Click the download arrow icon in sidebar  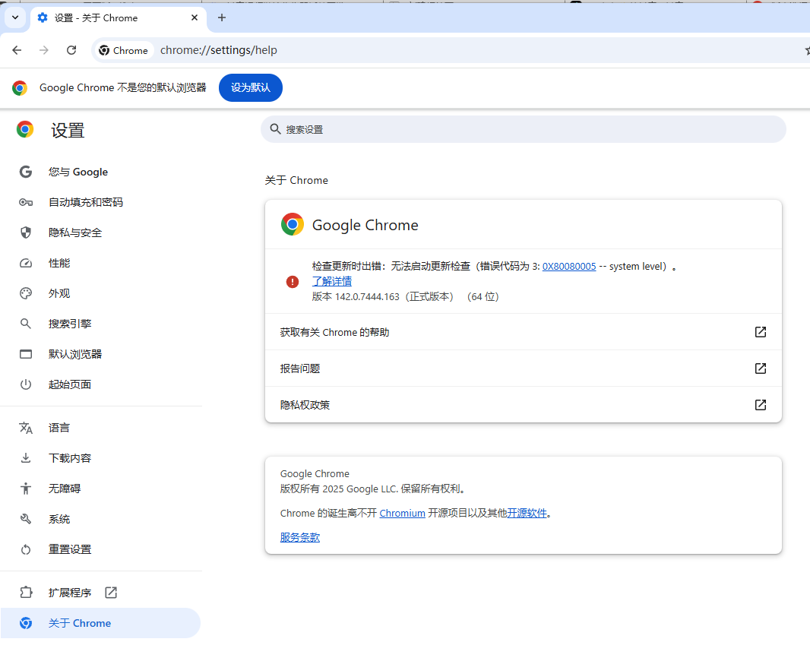[x=26, y=458]
